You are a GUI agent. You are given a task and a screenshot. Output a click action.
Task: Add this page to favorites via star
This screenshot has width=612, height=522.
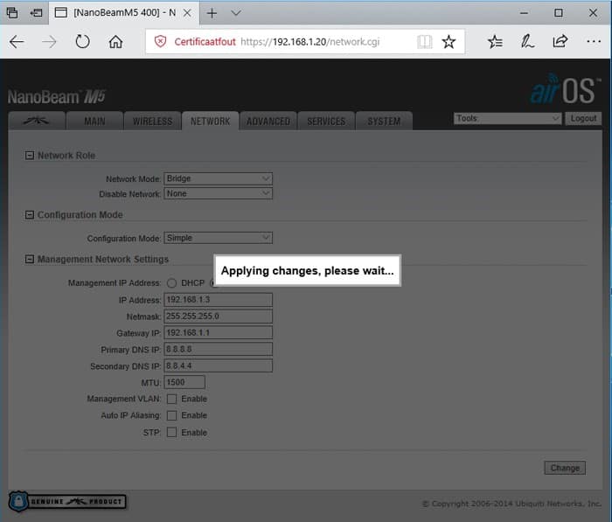449,42
